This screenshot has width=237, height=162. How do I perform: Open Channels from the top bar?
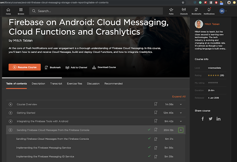click(184, 11)
